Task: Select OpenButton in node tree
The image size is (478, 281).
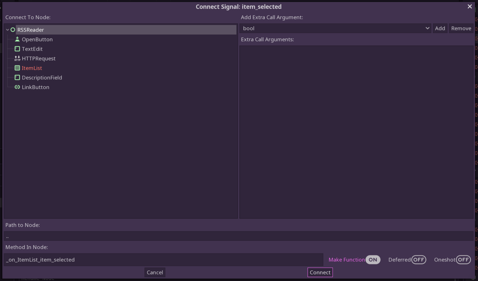Action: pyautogui.click(x=37, y=39)
